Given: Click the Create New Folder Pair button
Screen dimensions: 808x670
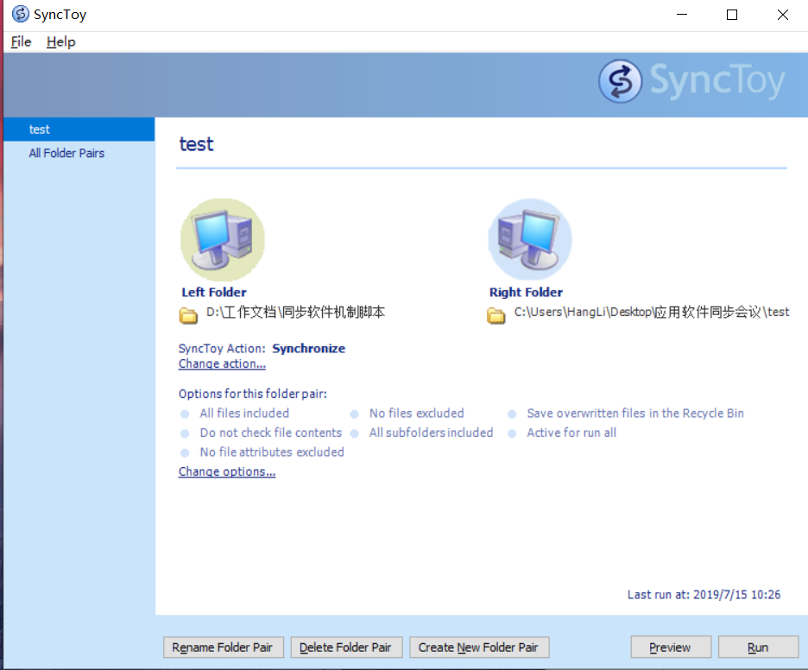Looking at the screenshot, I should point(479,648).
